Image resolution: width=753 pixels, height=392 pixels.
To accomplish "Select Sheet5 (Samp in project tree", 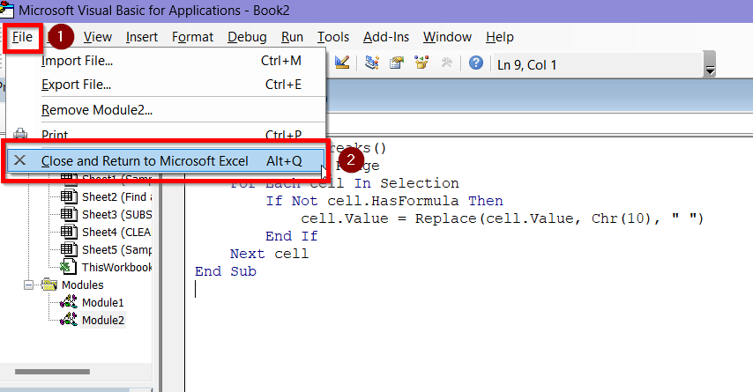I will [x=116, y=250].
